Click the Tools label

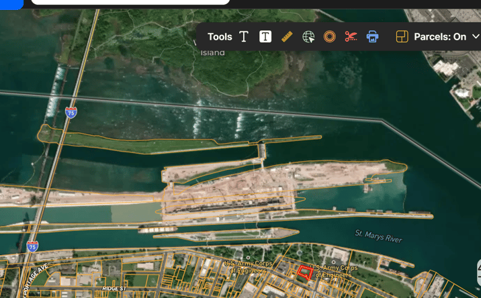[x=220, y=37]
